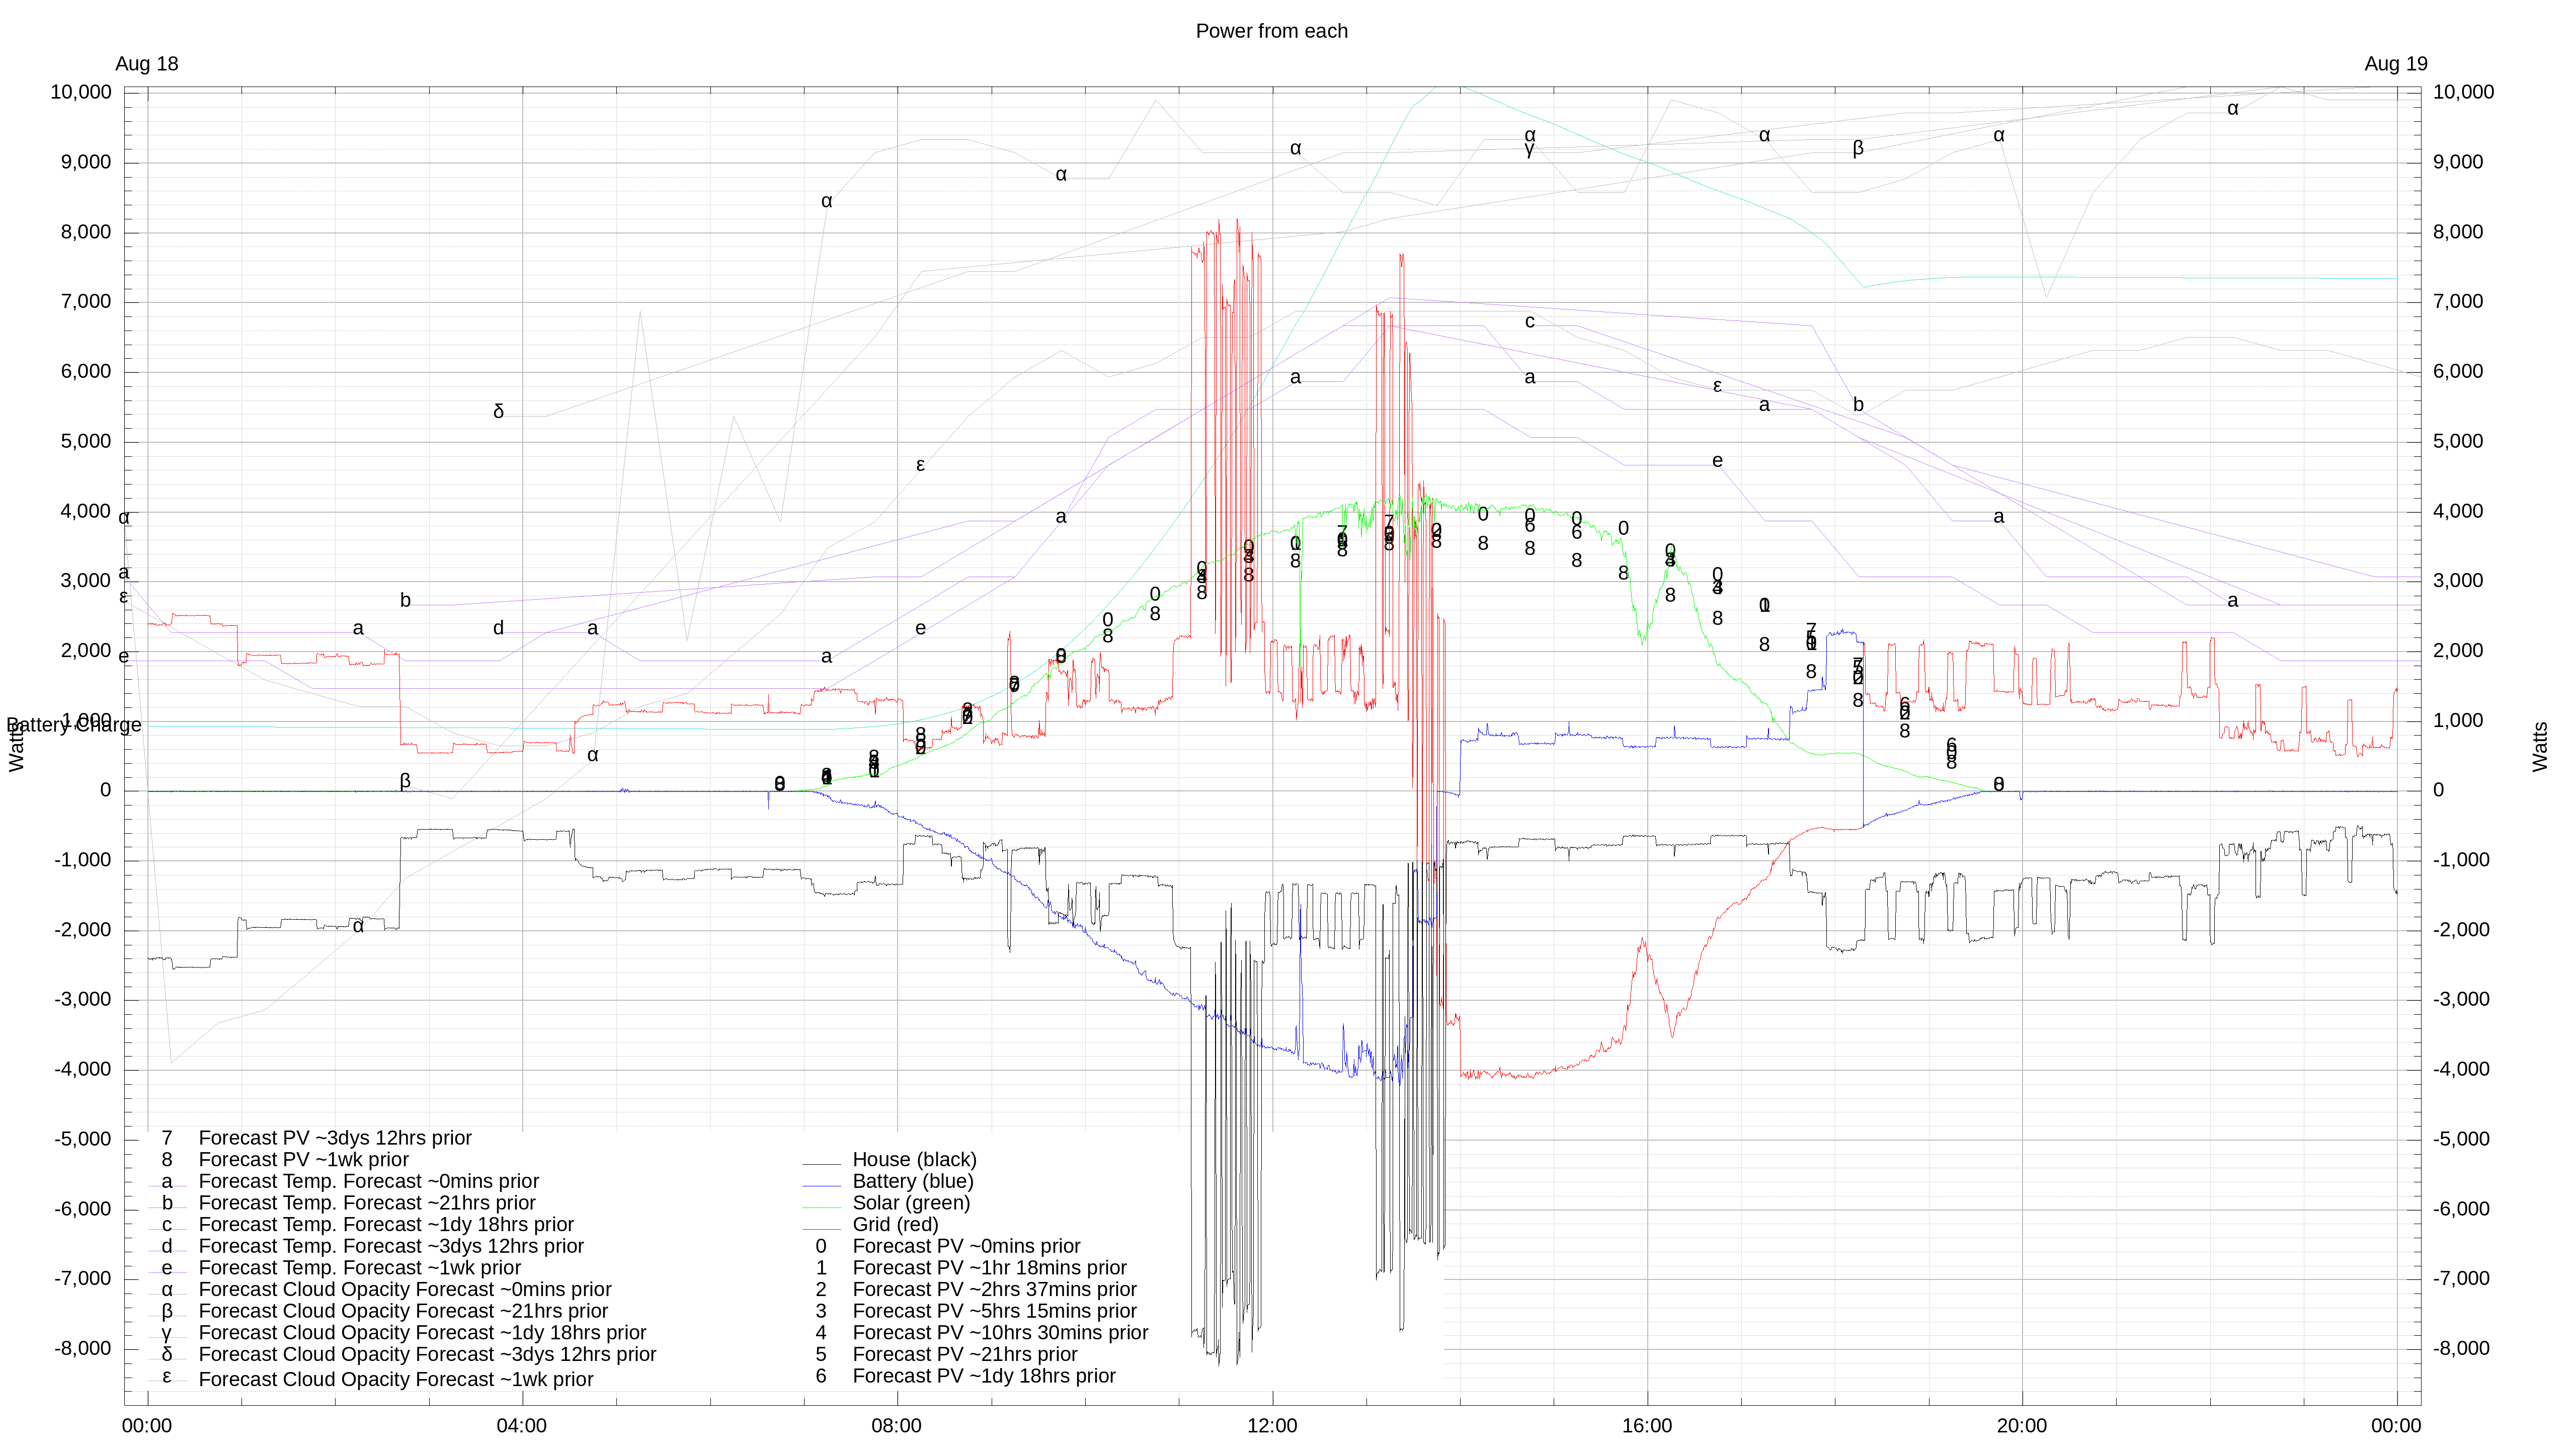The height and width of the screenshot is (1449, 2576).
Task: Click legend entry 'Grid (red)'
Action: pyautogui.click(x=895, y=1224)
